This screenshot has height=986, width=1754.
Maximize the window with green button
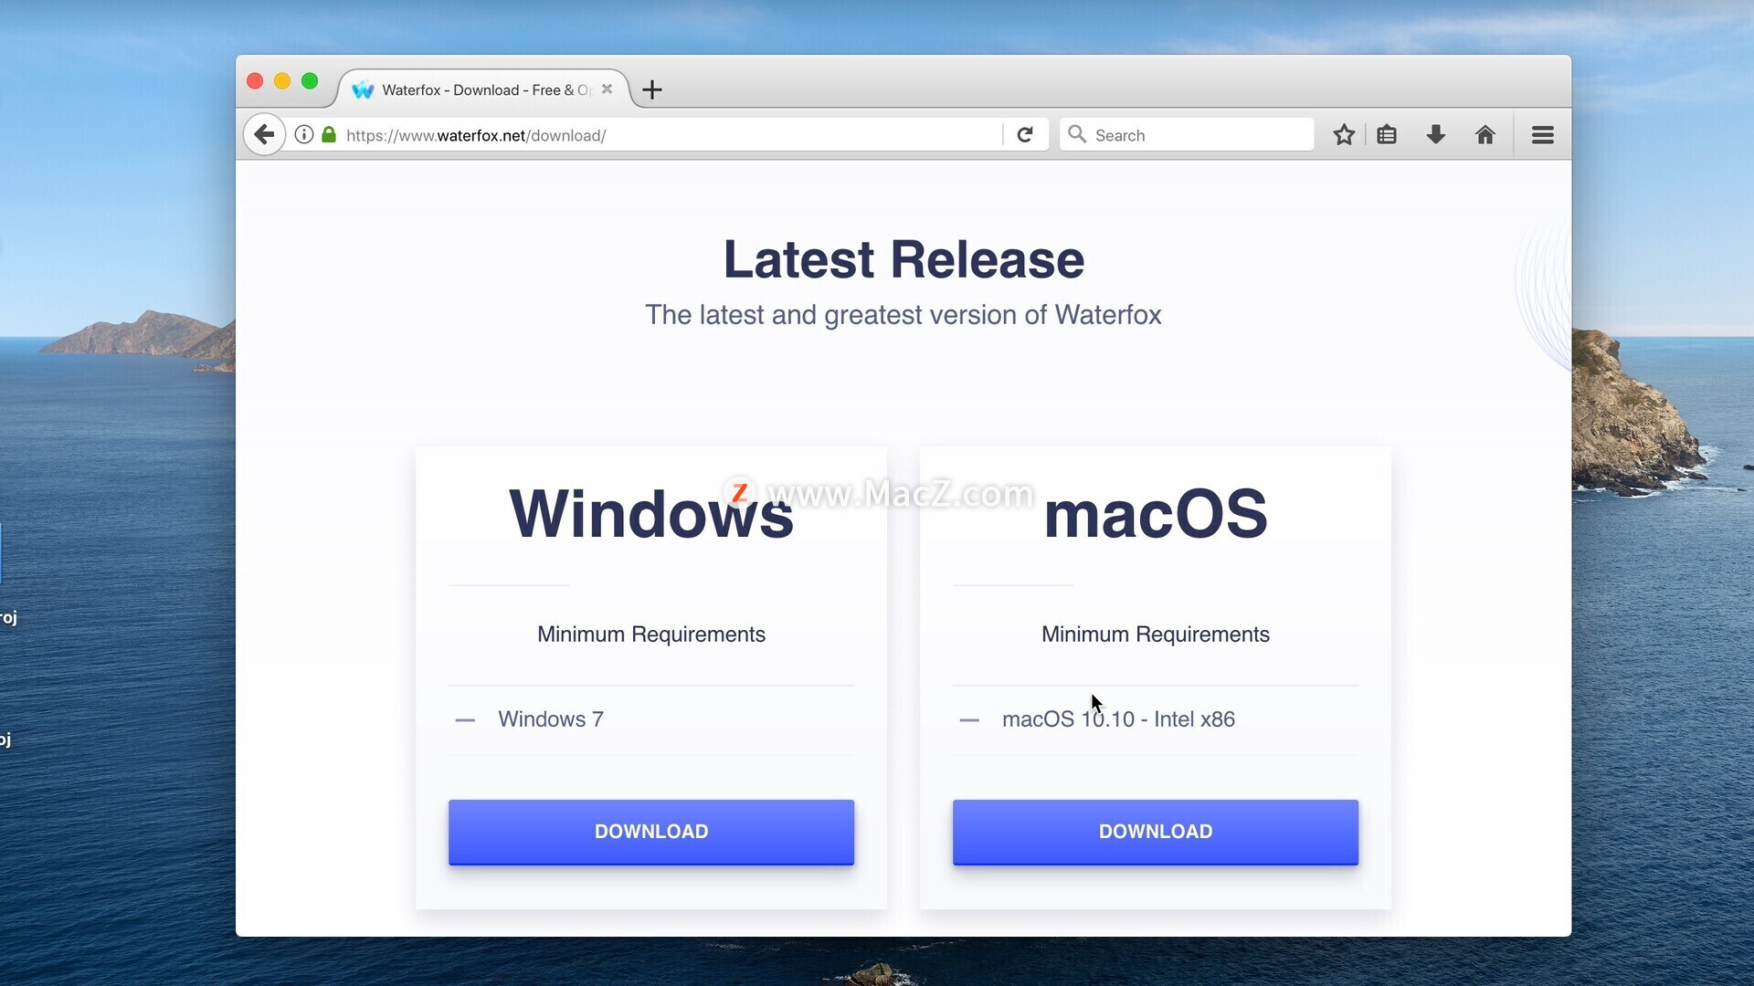(x=310, y=81)
